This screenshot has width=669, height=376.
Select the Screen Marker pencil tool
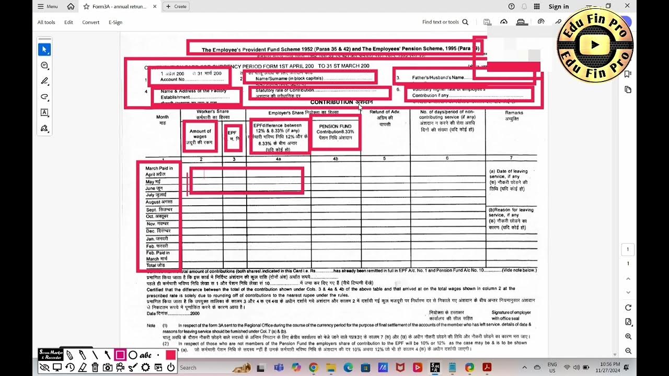point(70,355)
